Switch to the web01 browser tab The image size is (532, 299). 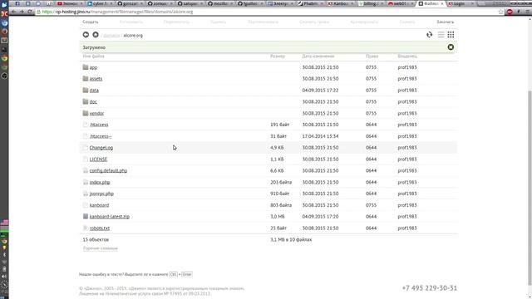401,3
